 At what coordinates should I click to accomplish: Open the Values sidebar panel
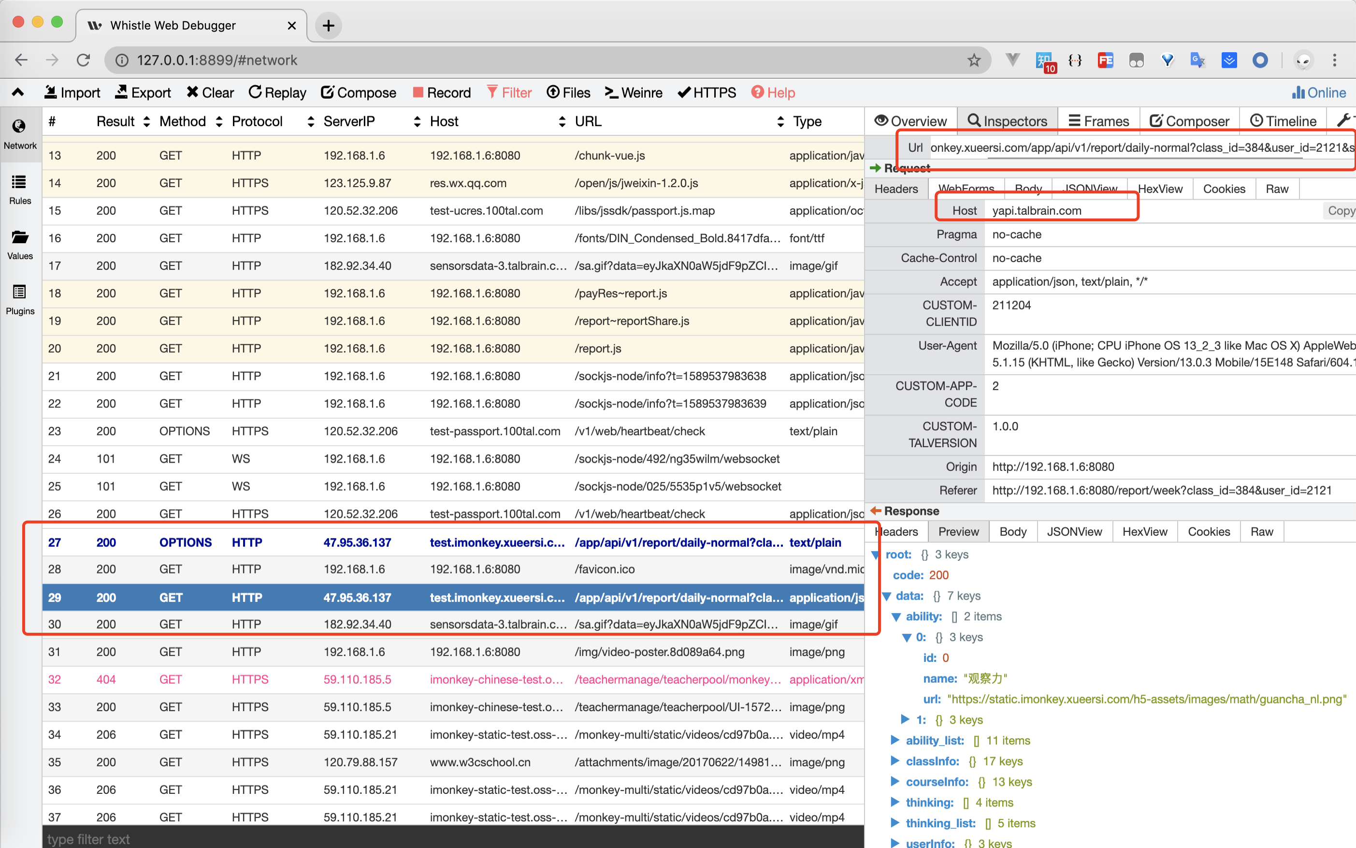click(20, 245)
